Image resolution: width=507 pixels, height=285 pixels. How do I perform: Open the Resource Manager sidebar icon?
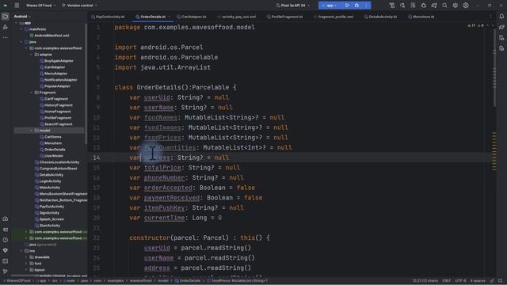[6, 27]
